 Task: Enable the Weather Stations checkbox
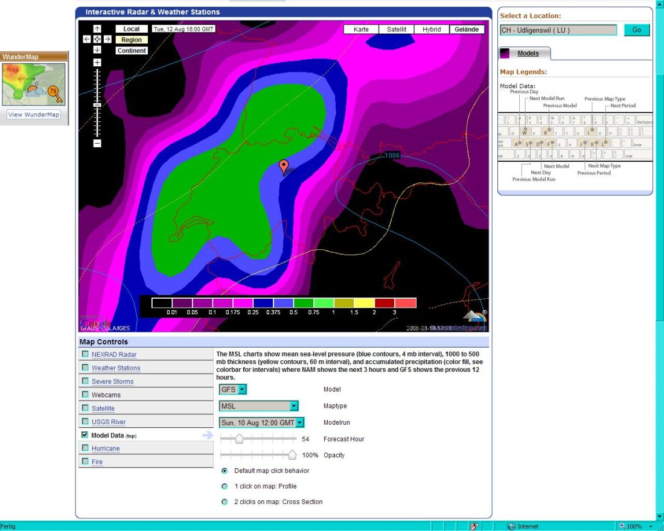coord(85,367)
